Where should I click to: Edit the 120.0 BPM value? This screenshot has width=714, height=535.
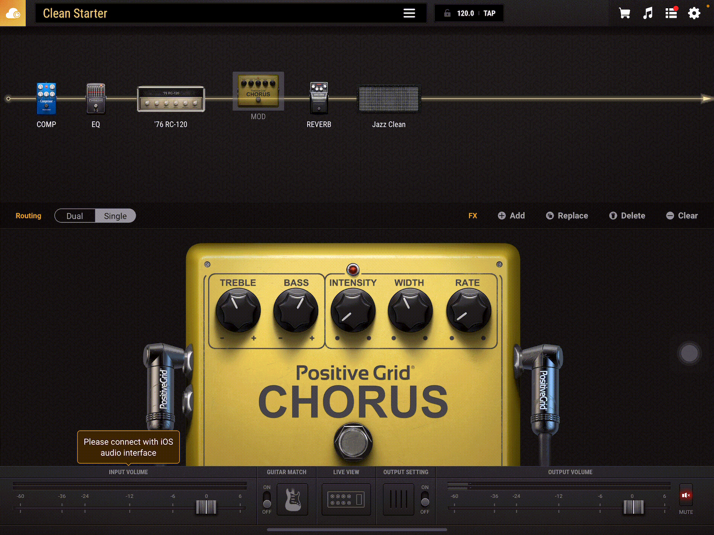pyautogui.click(x=465, y=13)
